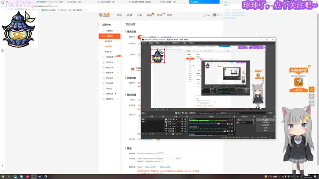
Task: Click the browse button beside the image file path
Action: pos(270,113)
